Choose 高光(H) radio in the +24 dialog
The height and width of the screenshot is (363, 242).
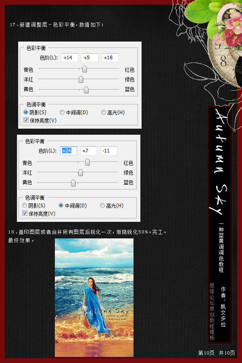click(102, 206)
